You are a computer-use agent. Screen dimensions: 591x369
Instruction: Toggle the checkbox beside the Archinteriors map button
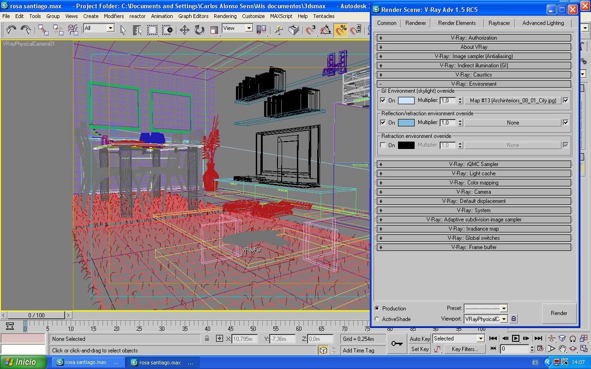click(x=566, y=100)
